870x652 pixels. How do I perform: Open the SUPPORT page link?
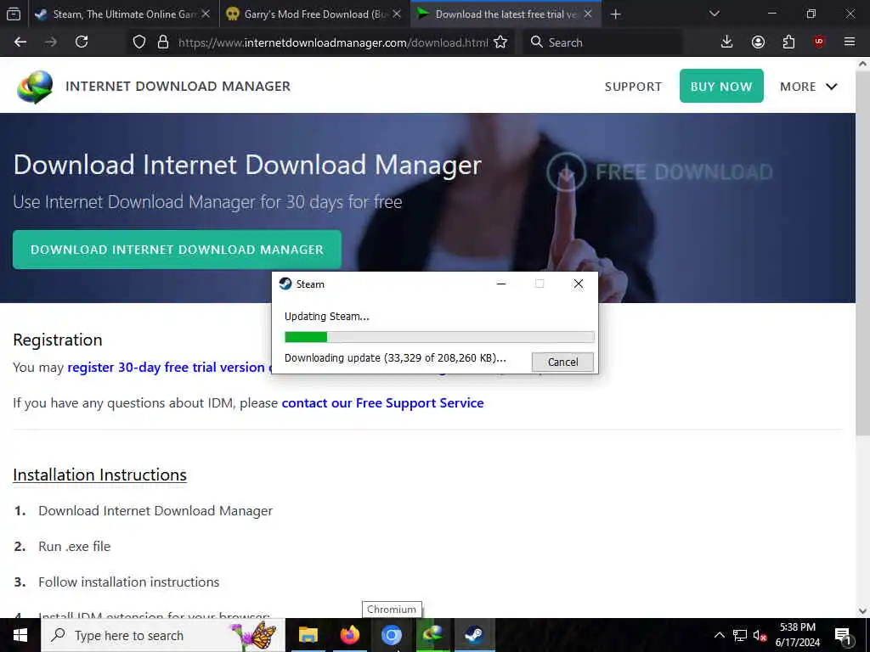633,87
